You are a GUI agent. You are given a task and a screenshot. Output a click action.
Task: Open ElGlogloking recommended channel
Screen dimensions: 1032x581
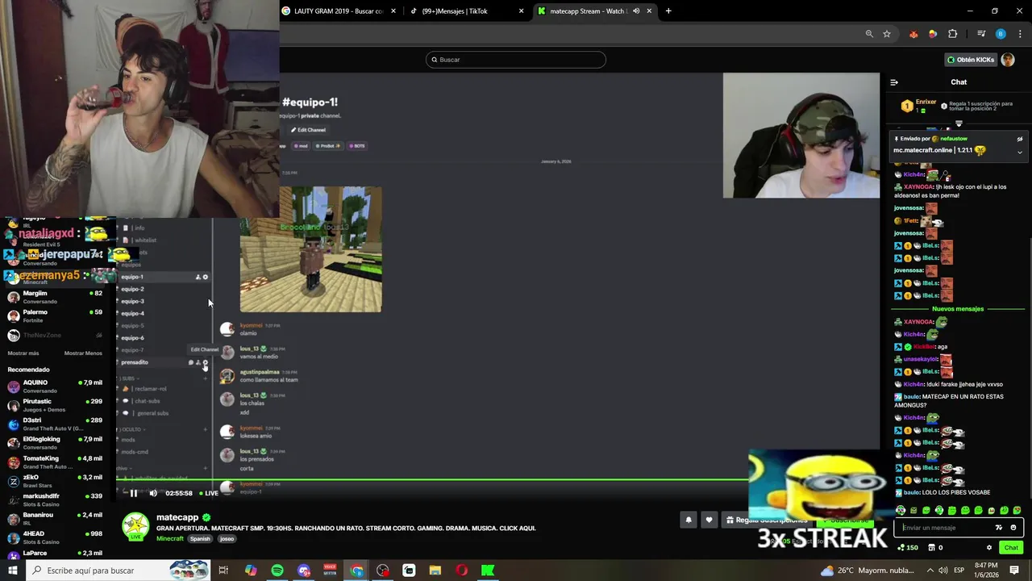[x=55, y=443]
